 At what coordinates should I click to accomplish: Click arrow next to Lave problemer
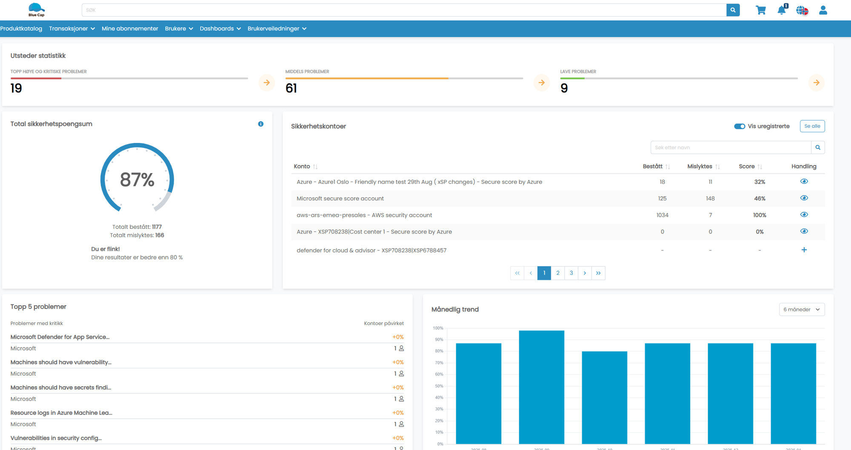(816, 83)
